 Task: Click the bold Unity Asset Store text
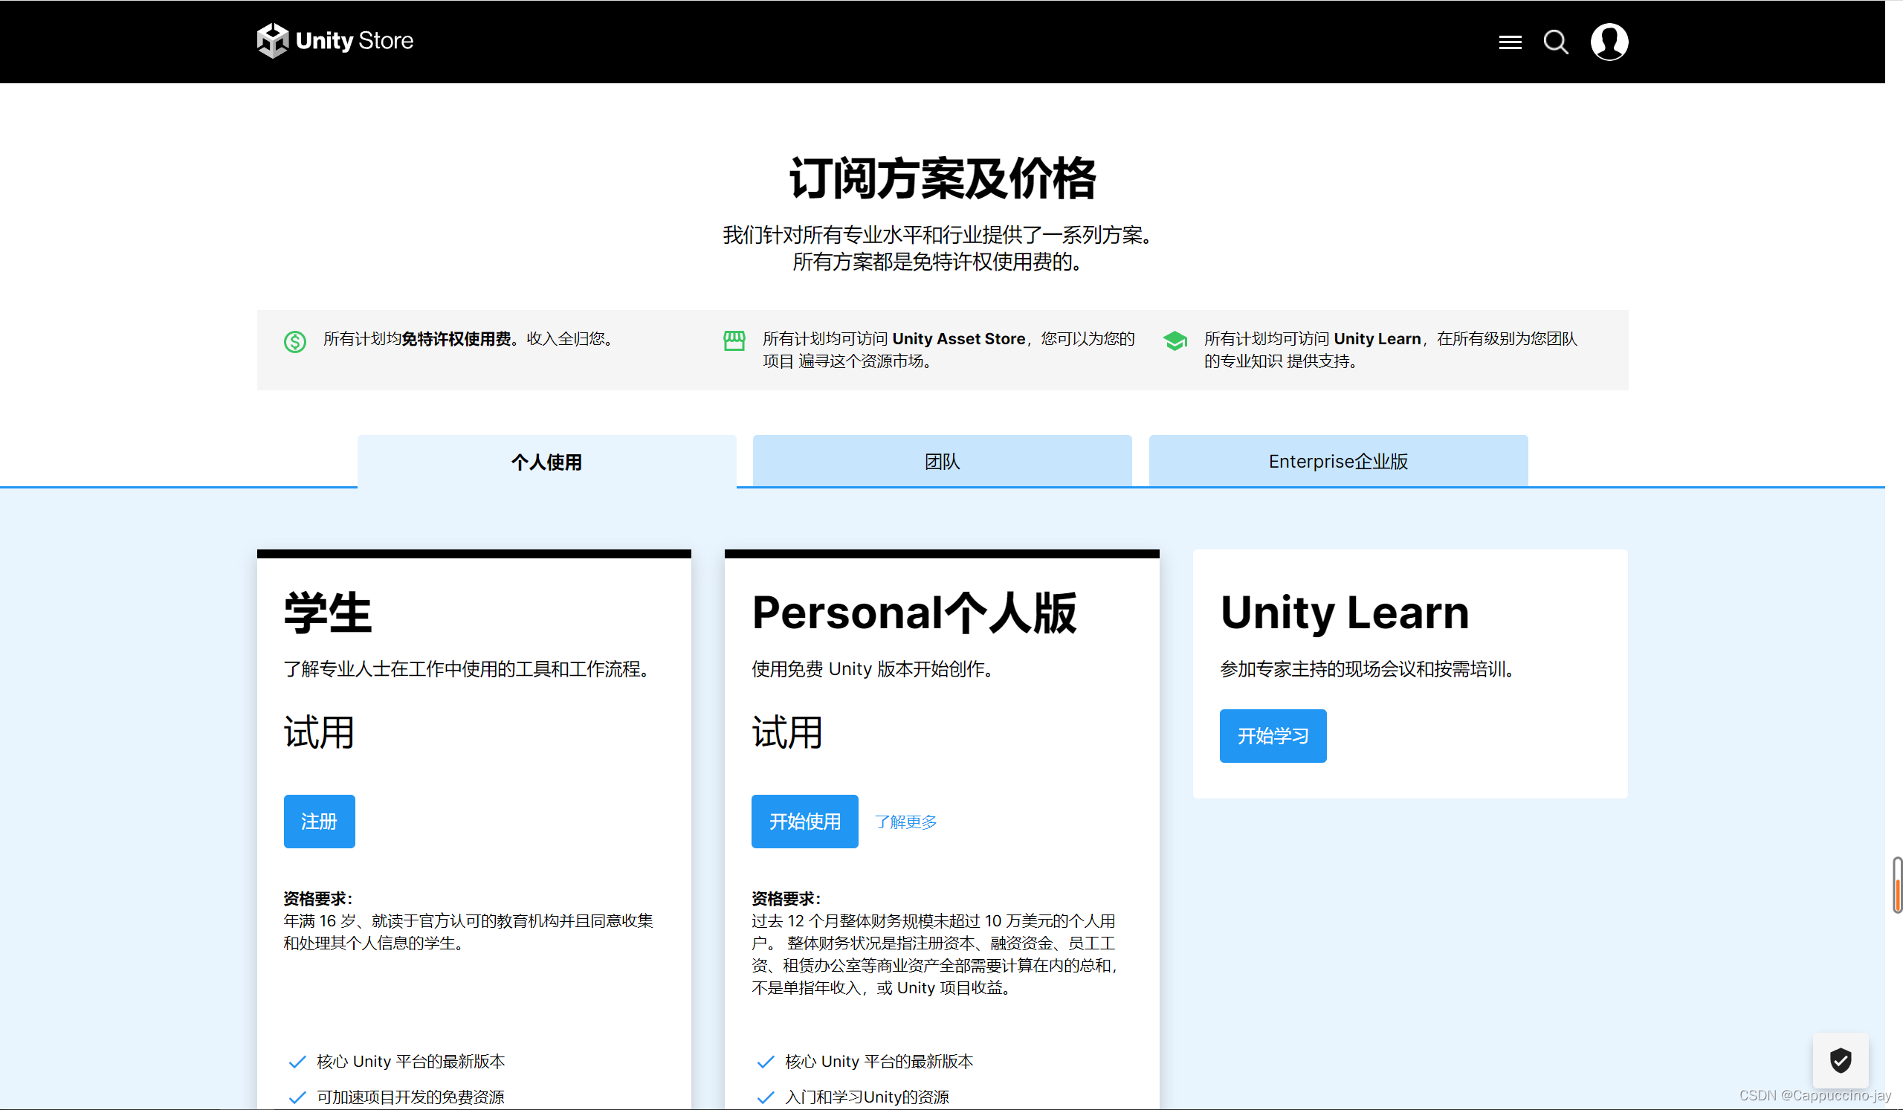coord(958,338)
